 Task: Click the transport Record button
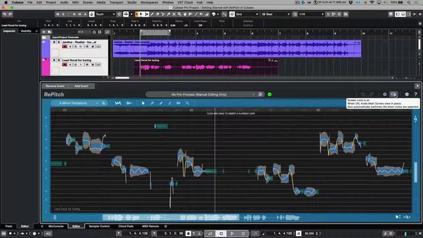[243, 233]
